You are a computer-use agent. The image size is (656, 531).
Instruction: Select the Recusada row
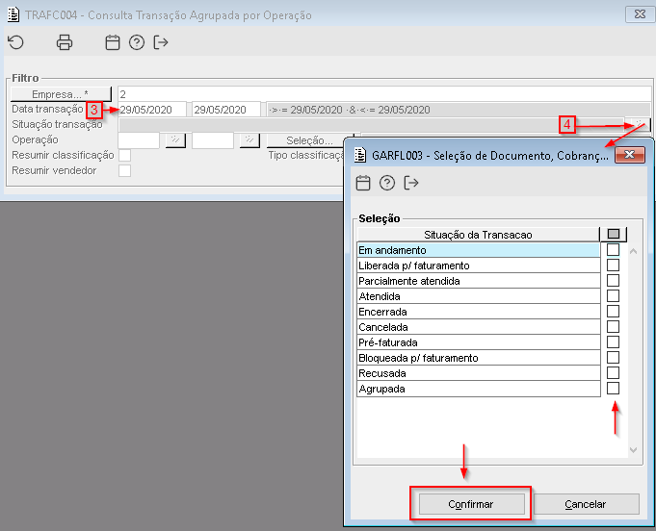[x=478, y=373]
